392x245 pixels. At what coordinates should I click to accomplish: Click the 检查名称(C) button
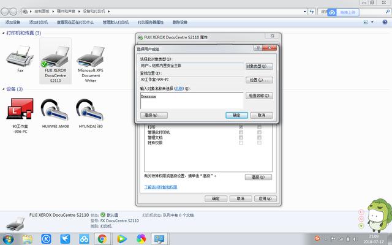pyautogui.click(x=259, y=96)
